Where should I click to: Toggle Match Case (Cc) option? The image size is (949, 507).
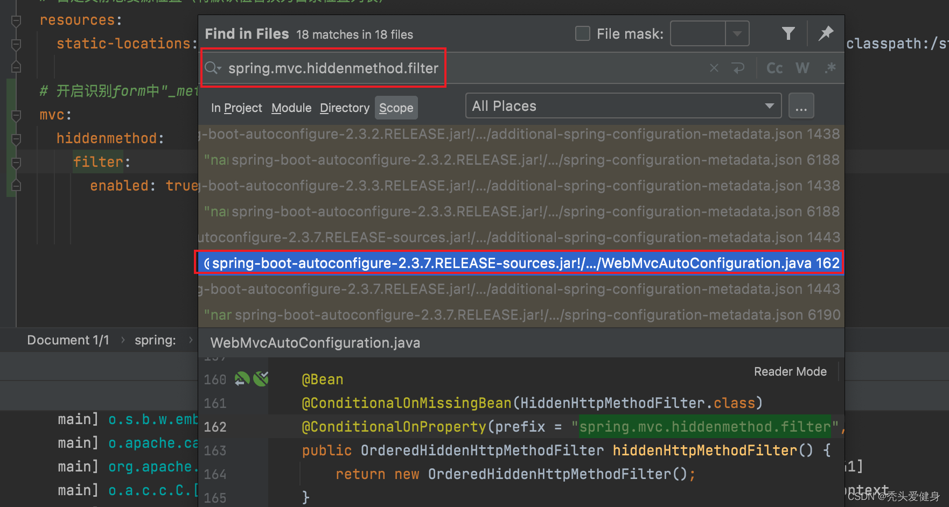click(774, 68)
